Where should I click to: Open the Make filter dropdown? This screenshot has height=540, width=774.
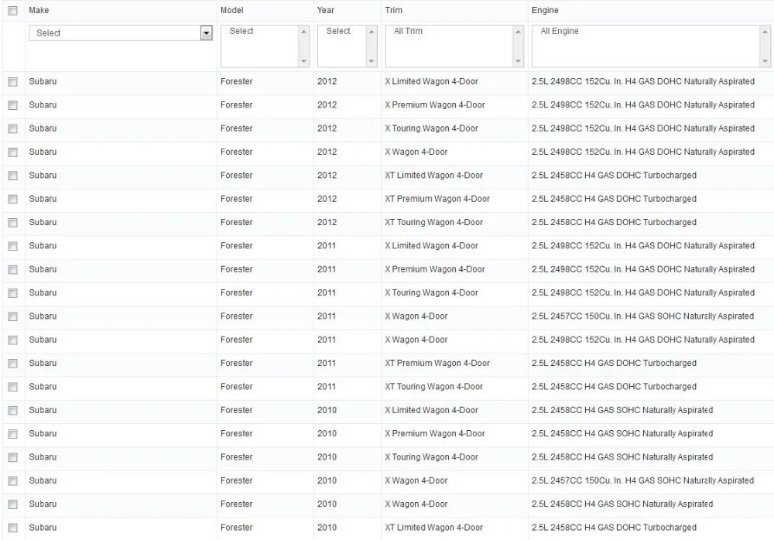click(121, 33)
